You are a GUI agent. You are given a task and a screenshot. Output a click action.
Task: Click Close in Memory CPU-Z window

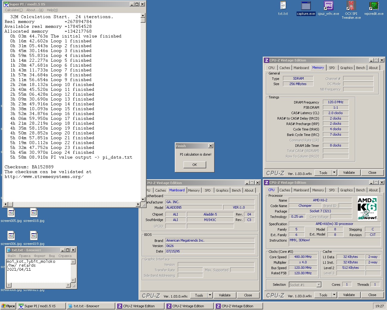point(372,173)
